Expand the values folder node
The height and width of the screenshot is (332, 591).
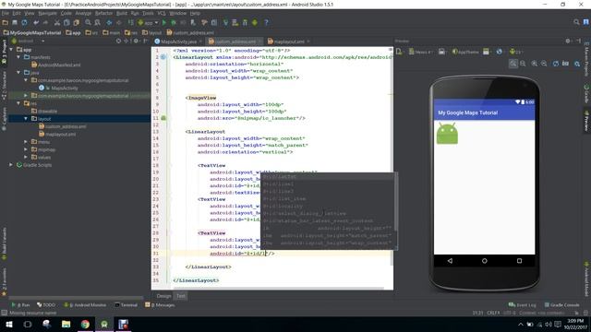click(x=26, y=158)
